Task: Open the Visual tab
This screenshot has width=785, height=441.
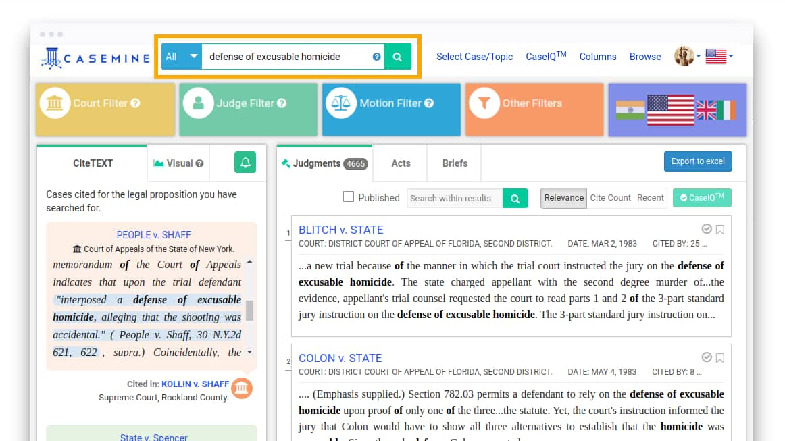Action: [178, 163]
